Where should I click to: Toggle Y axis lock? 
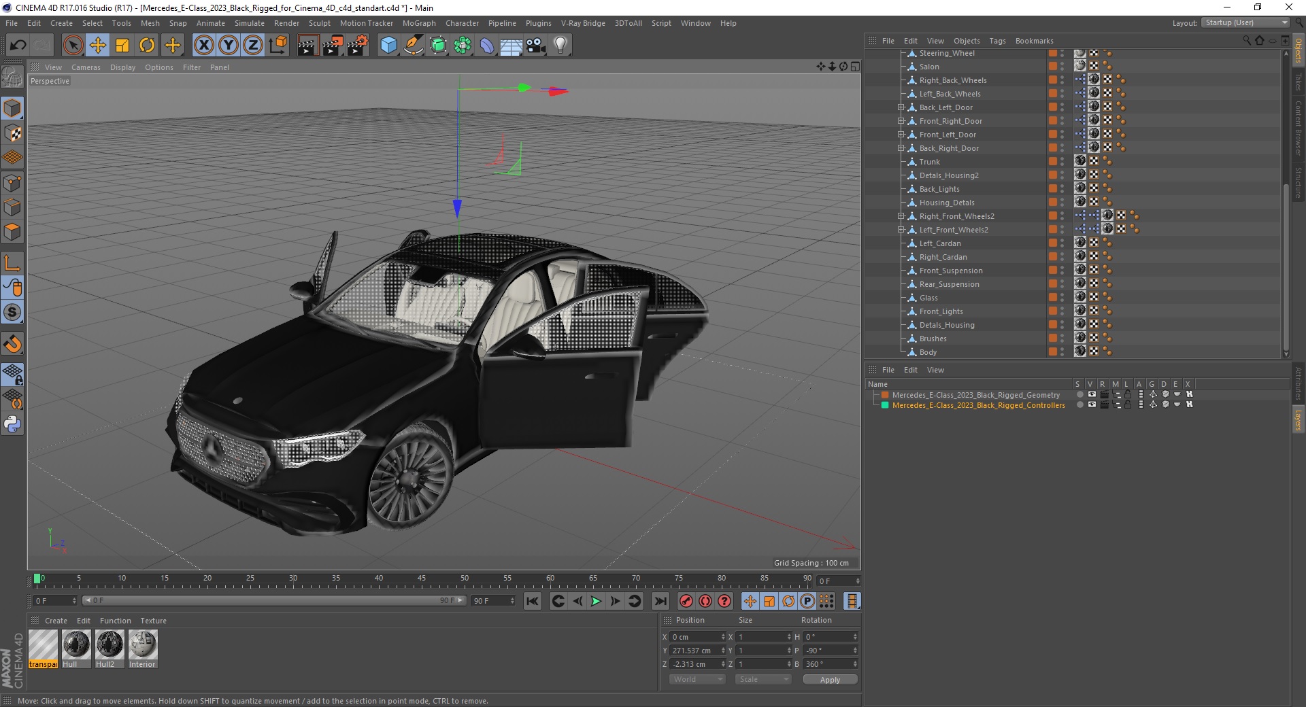tap(229, 46)
